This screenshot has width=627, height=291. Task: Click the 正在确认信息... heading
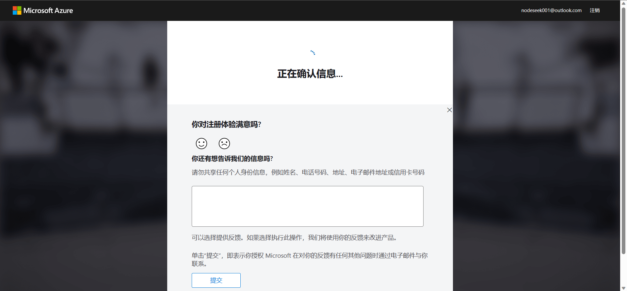[310, 74]
